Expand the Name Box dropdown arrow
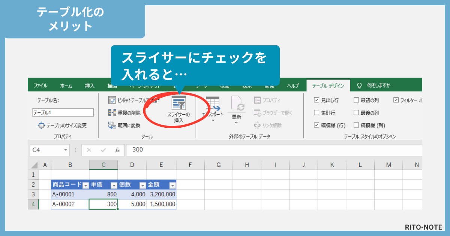Viewport: 450px width, 236px height. coord(65,150)
